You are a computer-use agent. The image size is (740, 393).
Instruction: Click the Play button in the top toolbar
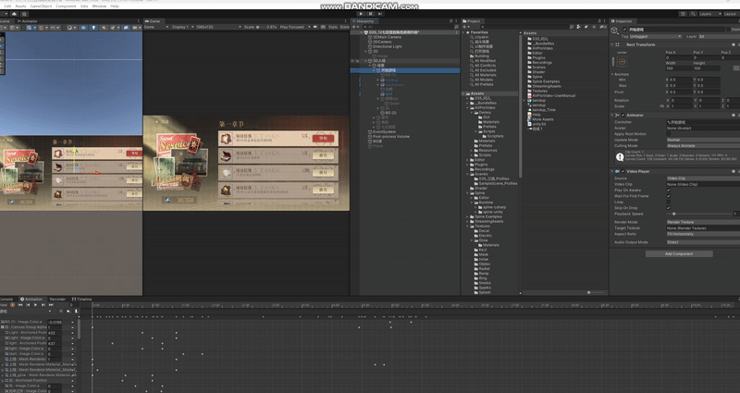coord(361,14)
